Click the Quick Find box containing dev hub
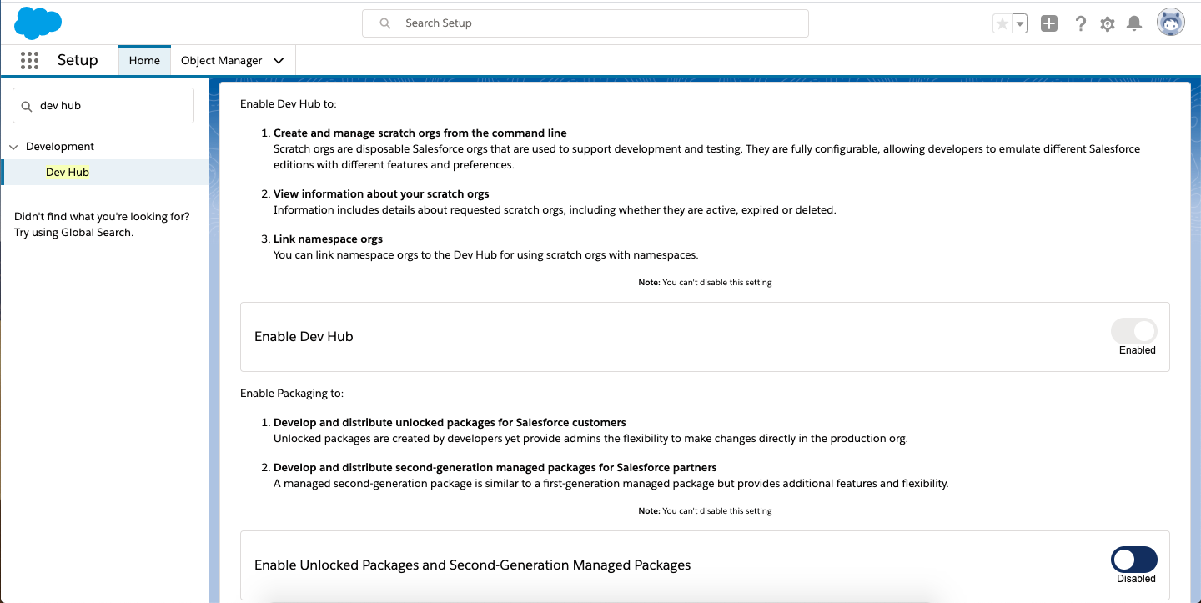This screenshot has width=1201, height=603. point(103,106)
